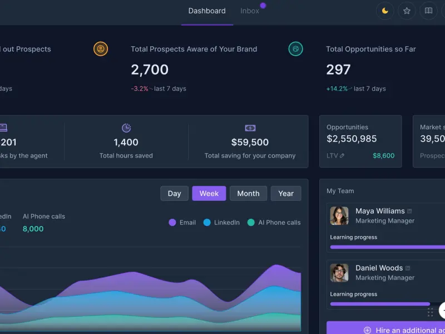Image resolution: width=445 pixels, height=334 pixels.
Task: Toggle dark mode with the moon icon
Action: pyautogui.click(x=385, y=11)
